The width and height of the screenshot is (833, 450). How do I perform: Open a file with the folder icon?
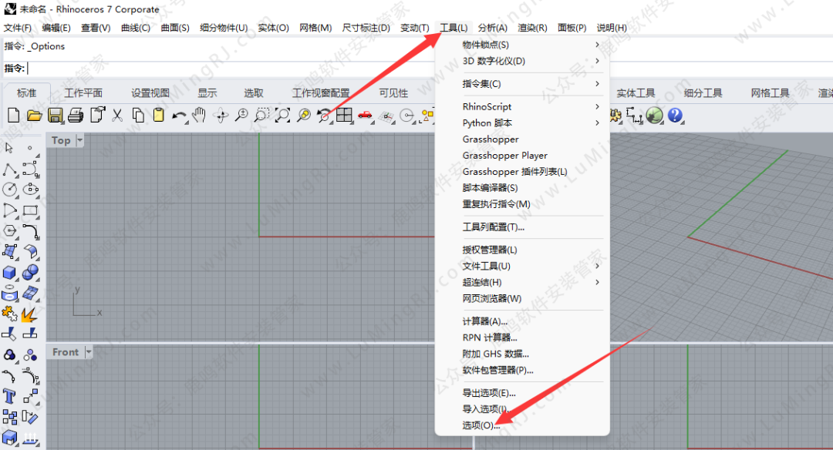34,116
